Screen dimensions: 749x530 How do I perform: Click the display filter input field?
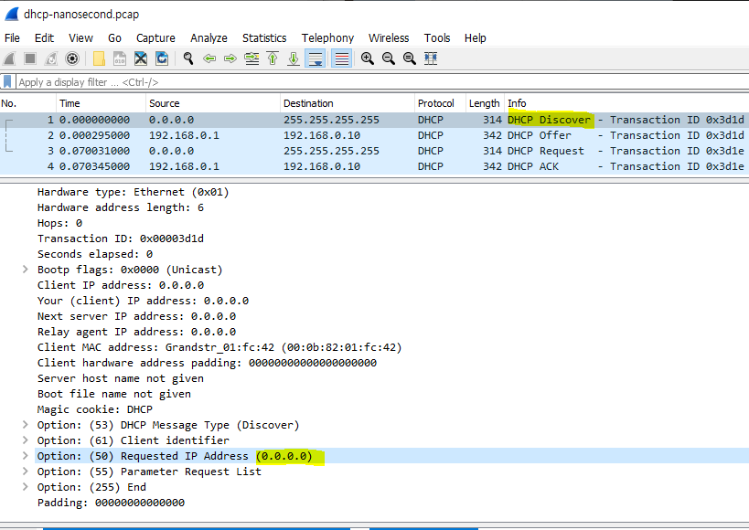pos(382,82)
